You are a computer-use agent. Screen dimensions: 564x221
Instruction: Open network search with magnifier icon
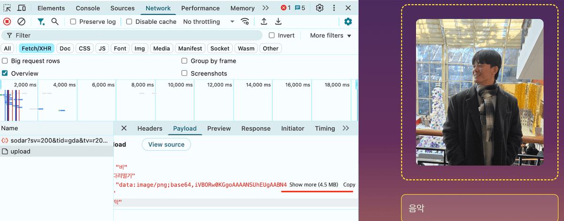[55, 22]
